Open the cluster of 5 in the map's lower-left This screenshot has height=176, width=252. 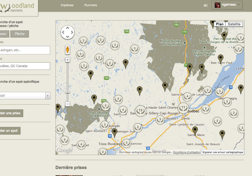point(65,140)
